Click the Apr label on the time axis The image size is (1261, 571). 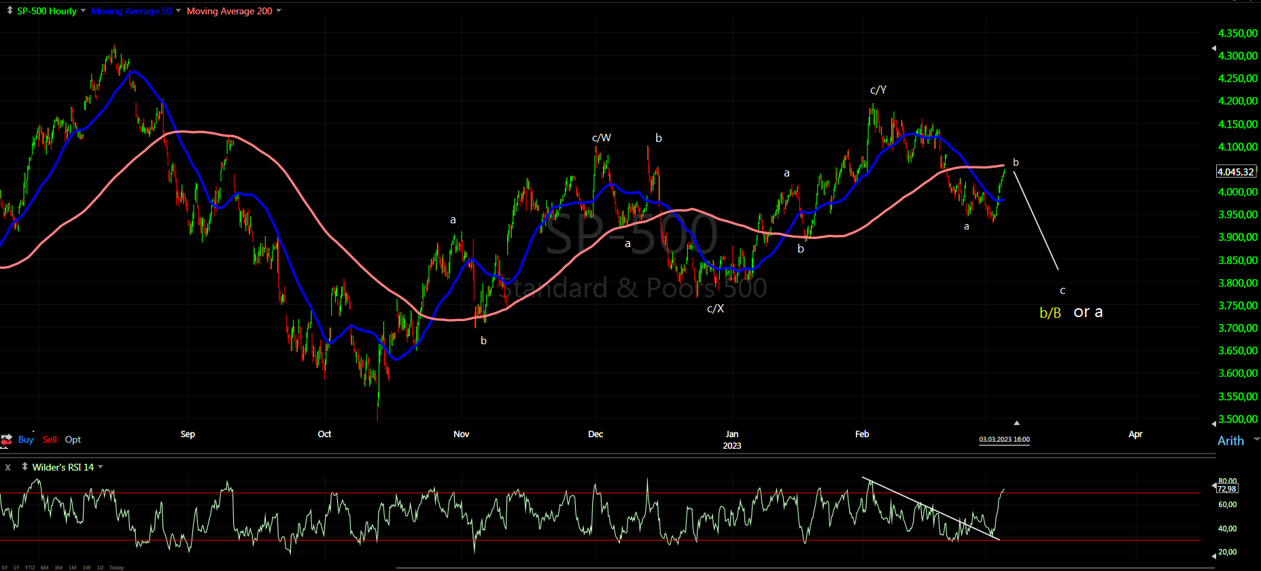click(1135, 434)
